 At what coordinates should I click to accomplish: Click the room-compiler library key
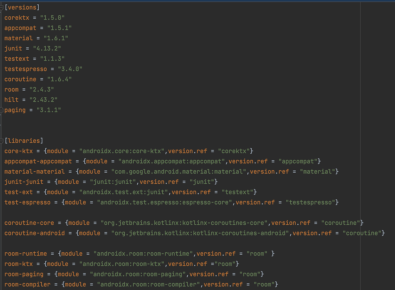[27, 284]
